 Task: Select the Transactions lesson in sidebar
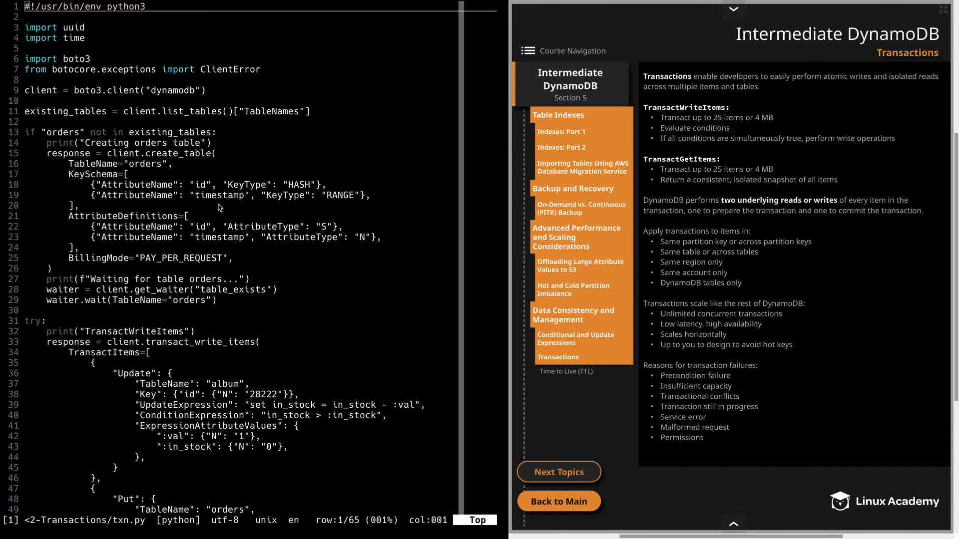[x=557, y=357]
